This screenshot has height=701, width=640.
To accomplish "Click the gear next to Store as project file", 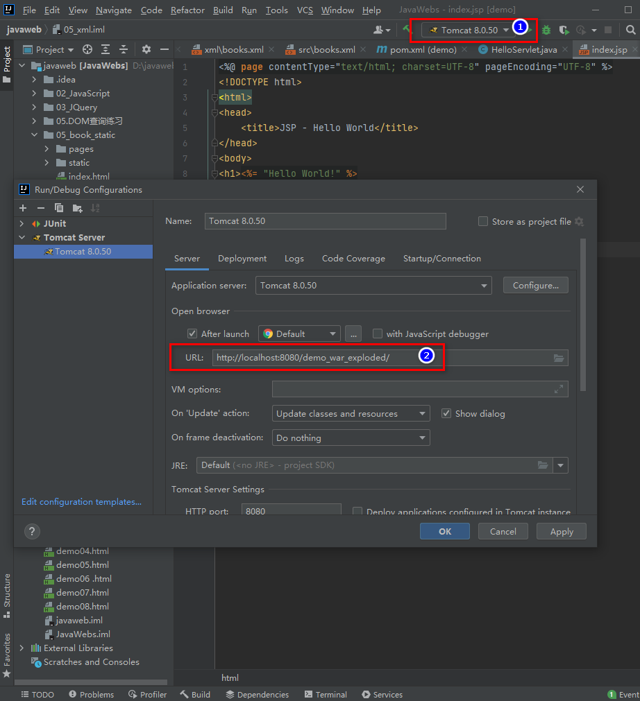I will point(579,222).
